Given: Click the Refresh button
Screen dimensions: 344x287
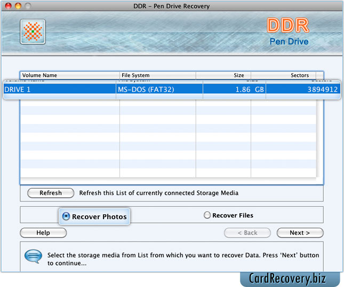Looking at the screenshot, I should pyautogui.click(x=51, y=193).
